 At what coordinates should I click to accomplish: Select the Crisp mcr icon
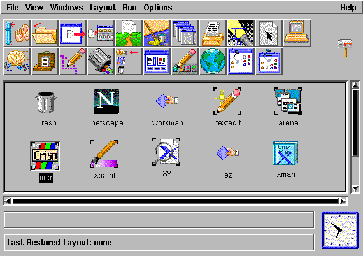[45, 156]
